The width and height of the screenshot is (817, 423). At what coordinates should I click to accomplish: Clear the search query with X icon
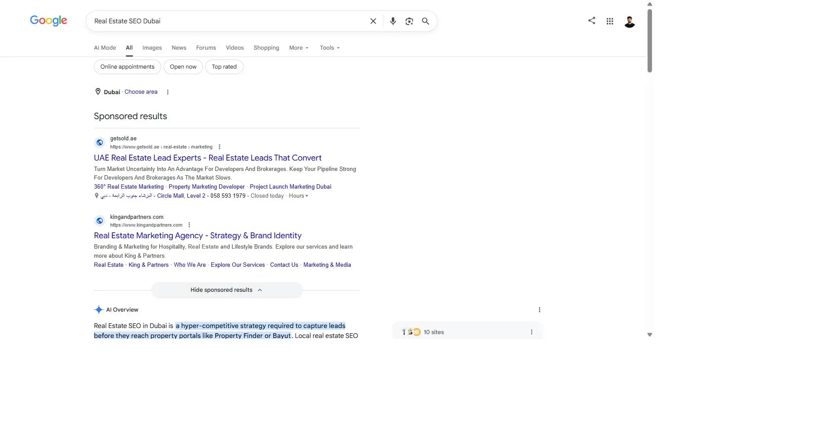pos(373,21)
